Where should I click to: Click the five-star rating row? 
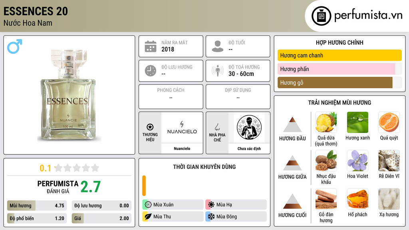pyautogui.click(x=77, y=168)
